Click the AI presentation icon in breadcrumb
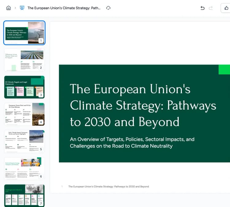Screen dimensions: 230x207 point(22,8)
